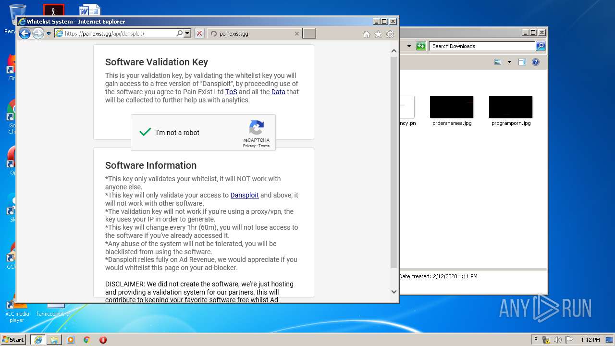The image size is (615, 346).
Task: Show hidden system tray icons
Action: click(536, 340)
